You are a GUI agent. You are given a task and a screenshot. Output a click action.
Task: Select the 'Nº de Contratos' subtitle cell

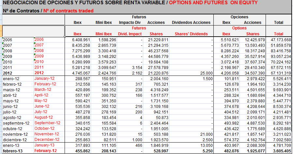pos(21,10)
